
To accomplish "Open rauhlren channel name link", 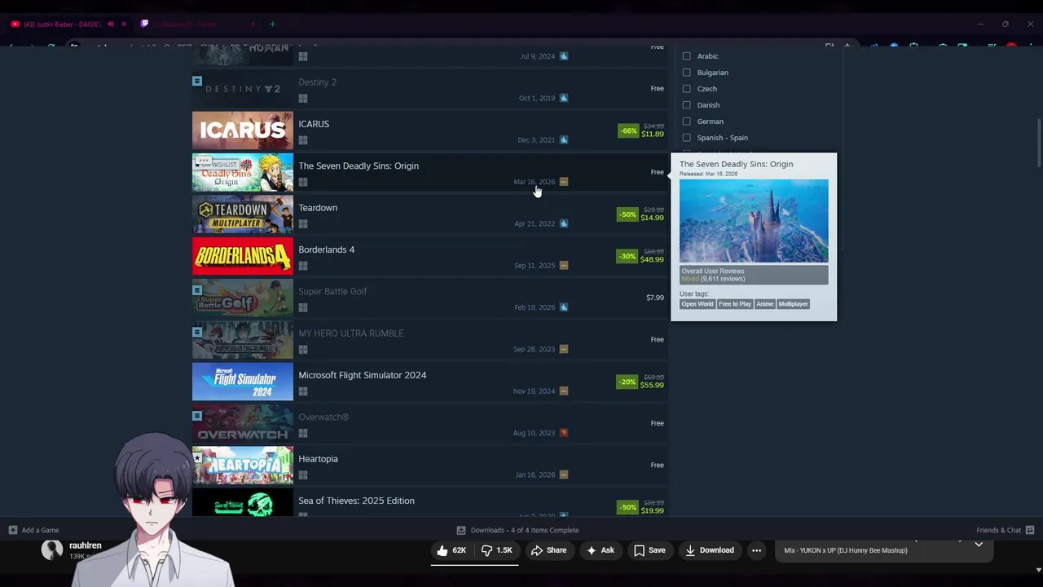I will [86, 545].
